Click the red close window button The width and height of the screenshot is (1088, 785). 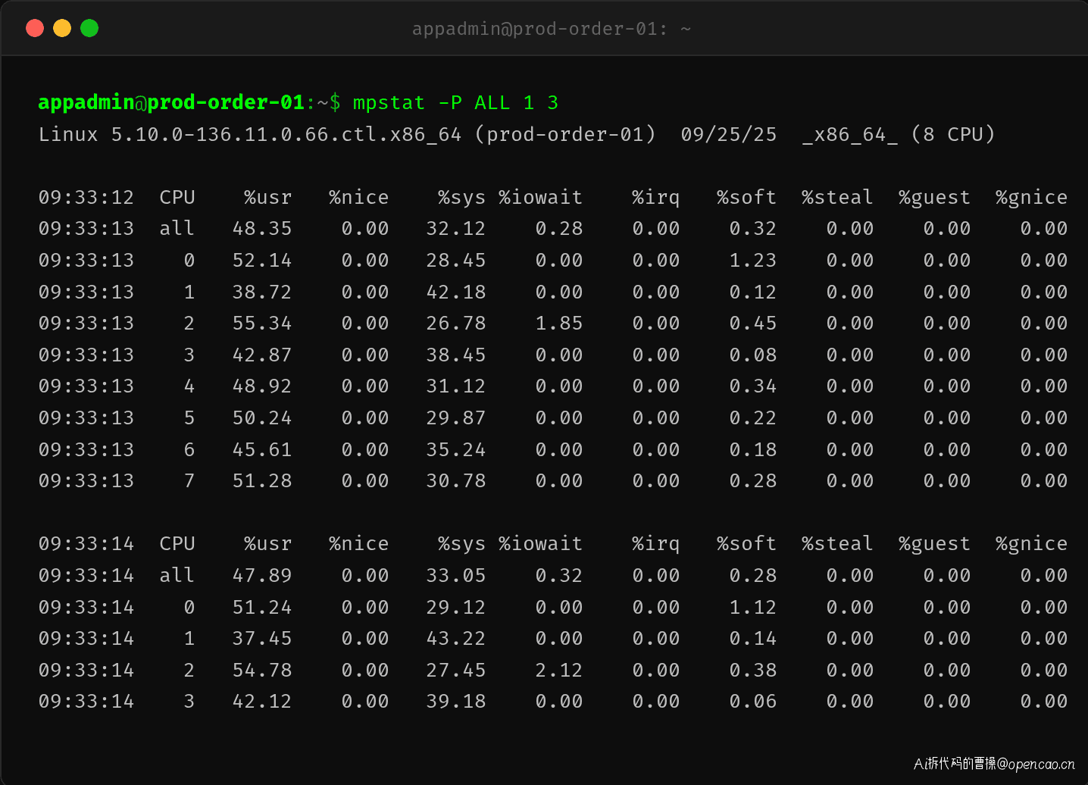point(35,28)
